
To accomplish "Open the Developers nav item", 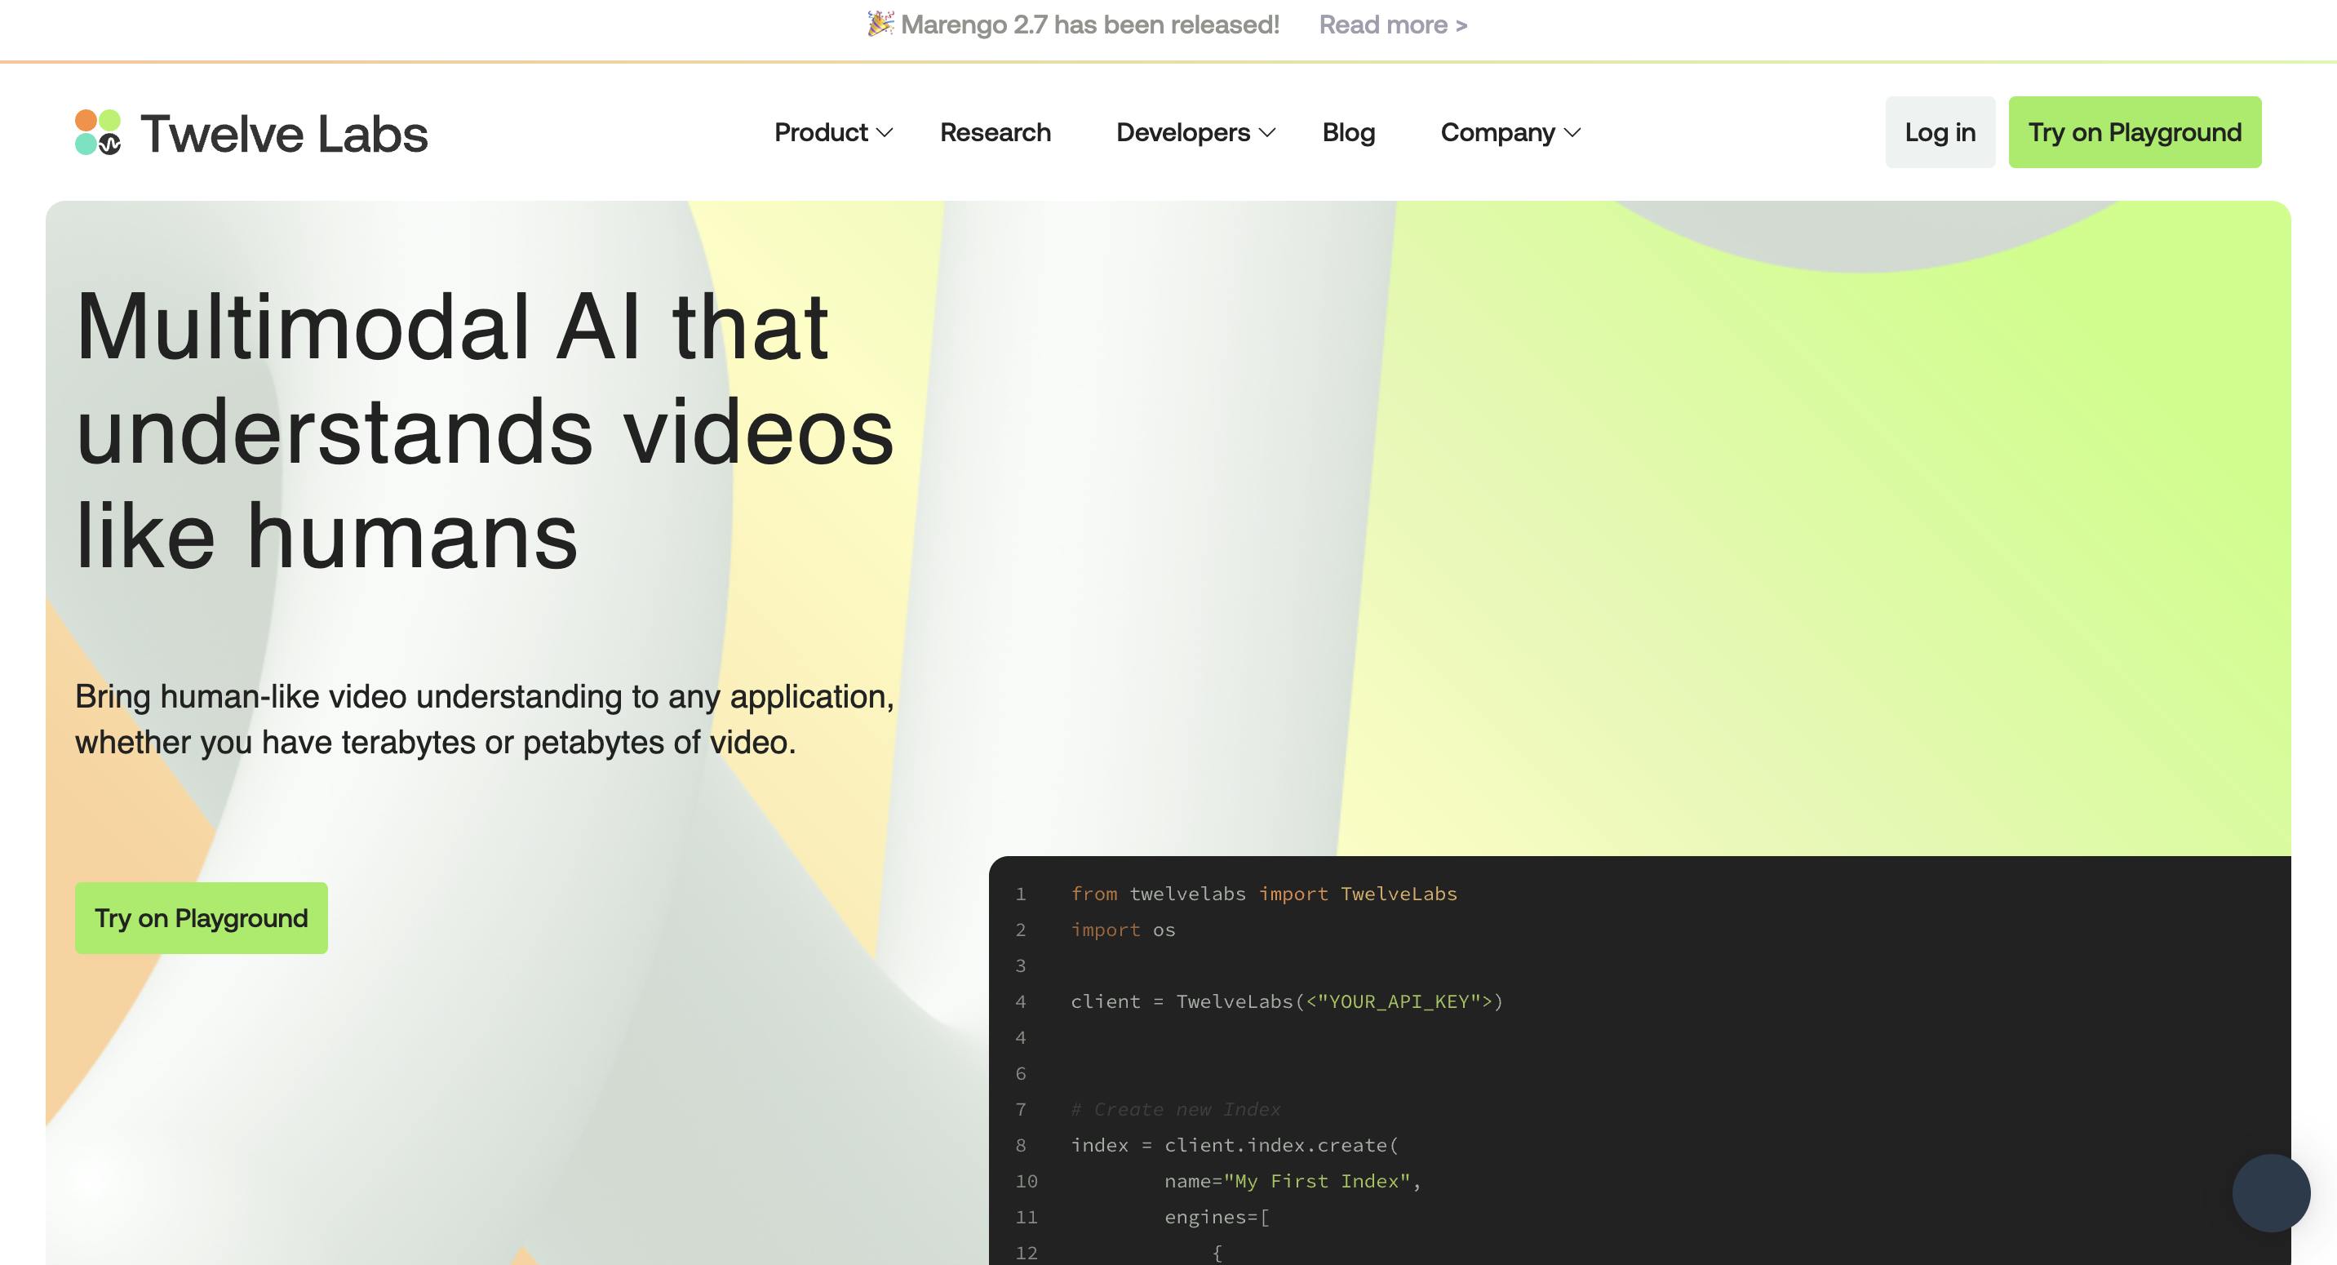I will pyautogui.click(x=1182, y=132).
